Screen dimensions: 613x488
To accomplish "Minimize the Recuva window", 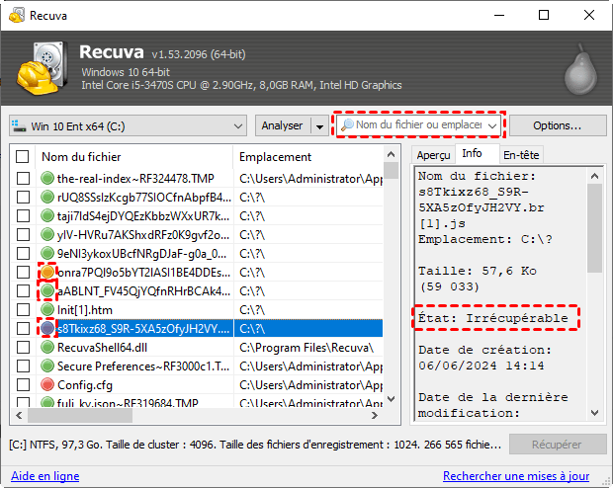I will click(499, 15).
